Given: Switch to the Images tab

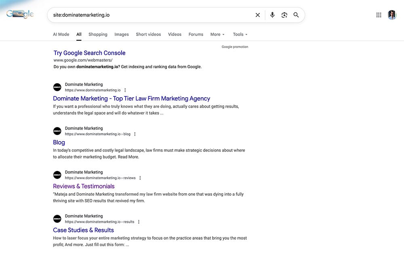Looking at the screenshot, I should point(121,34).
